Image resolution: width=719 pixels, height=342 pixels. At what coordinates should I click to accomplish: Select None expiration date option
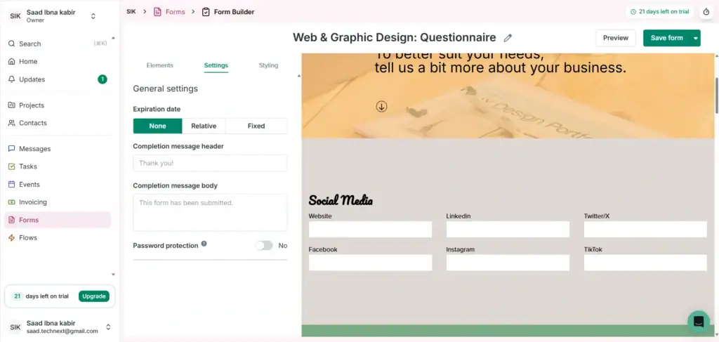(158, 126)
